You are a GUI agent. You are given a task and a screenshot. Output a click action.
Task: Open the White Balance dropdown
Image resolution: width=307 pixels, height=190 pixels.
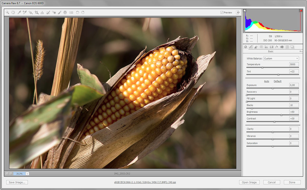[x=281, y=58]
